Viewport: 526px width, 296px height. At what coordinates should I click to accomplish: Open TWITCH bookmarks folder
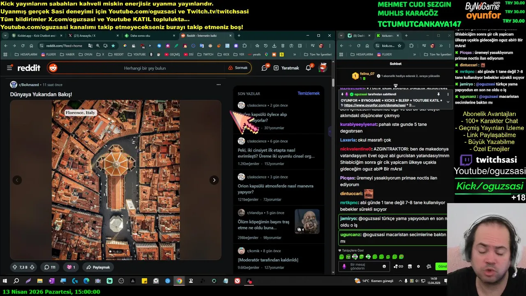point(206,54)
